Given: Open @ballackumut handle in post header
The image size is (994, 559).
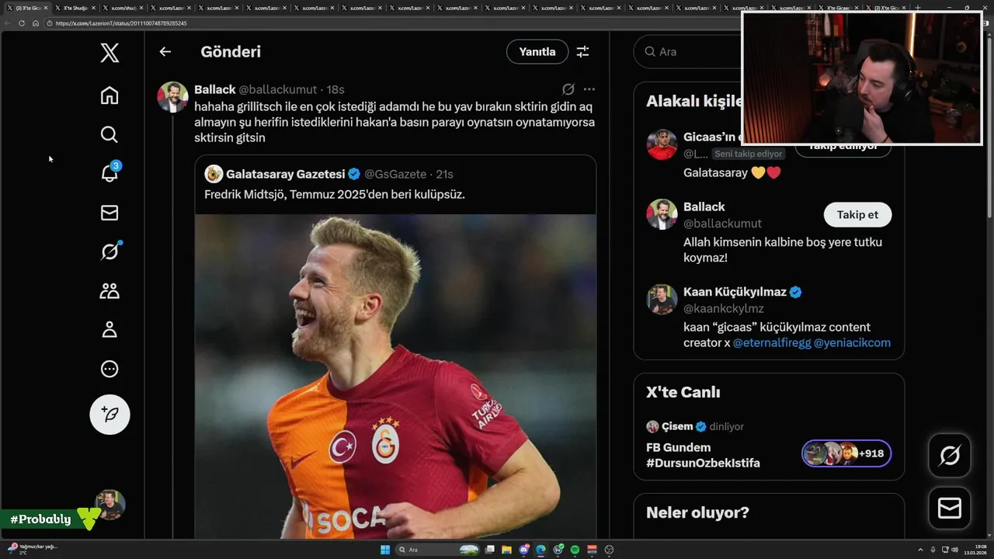Looking at the screenshot, I should click(x=277, y=89).
